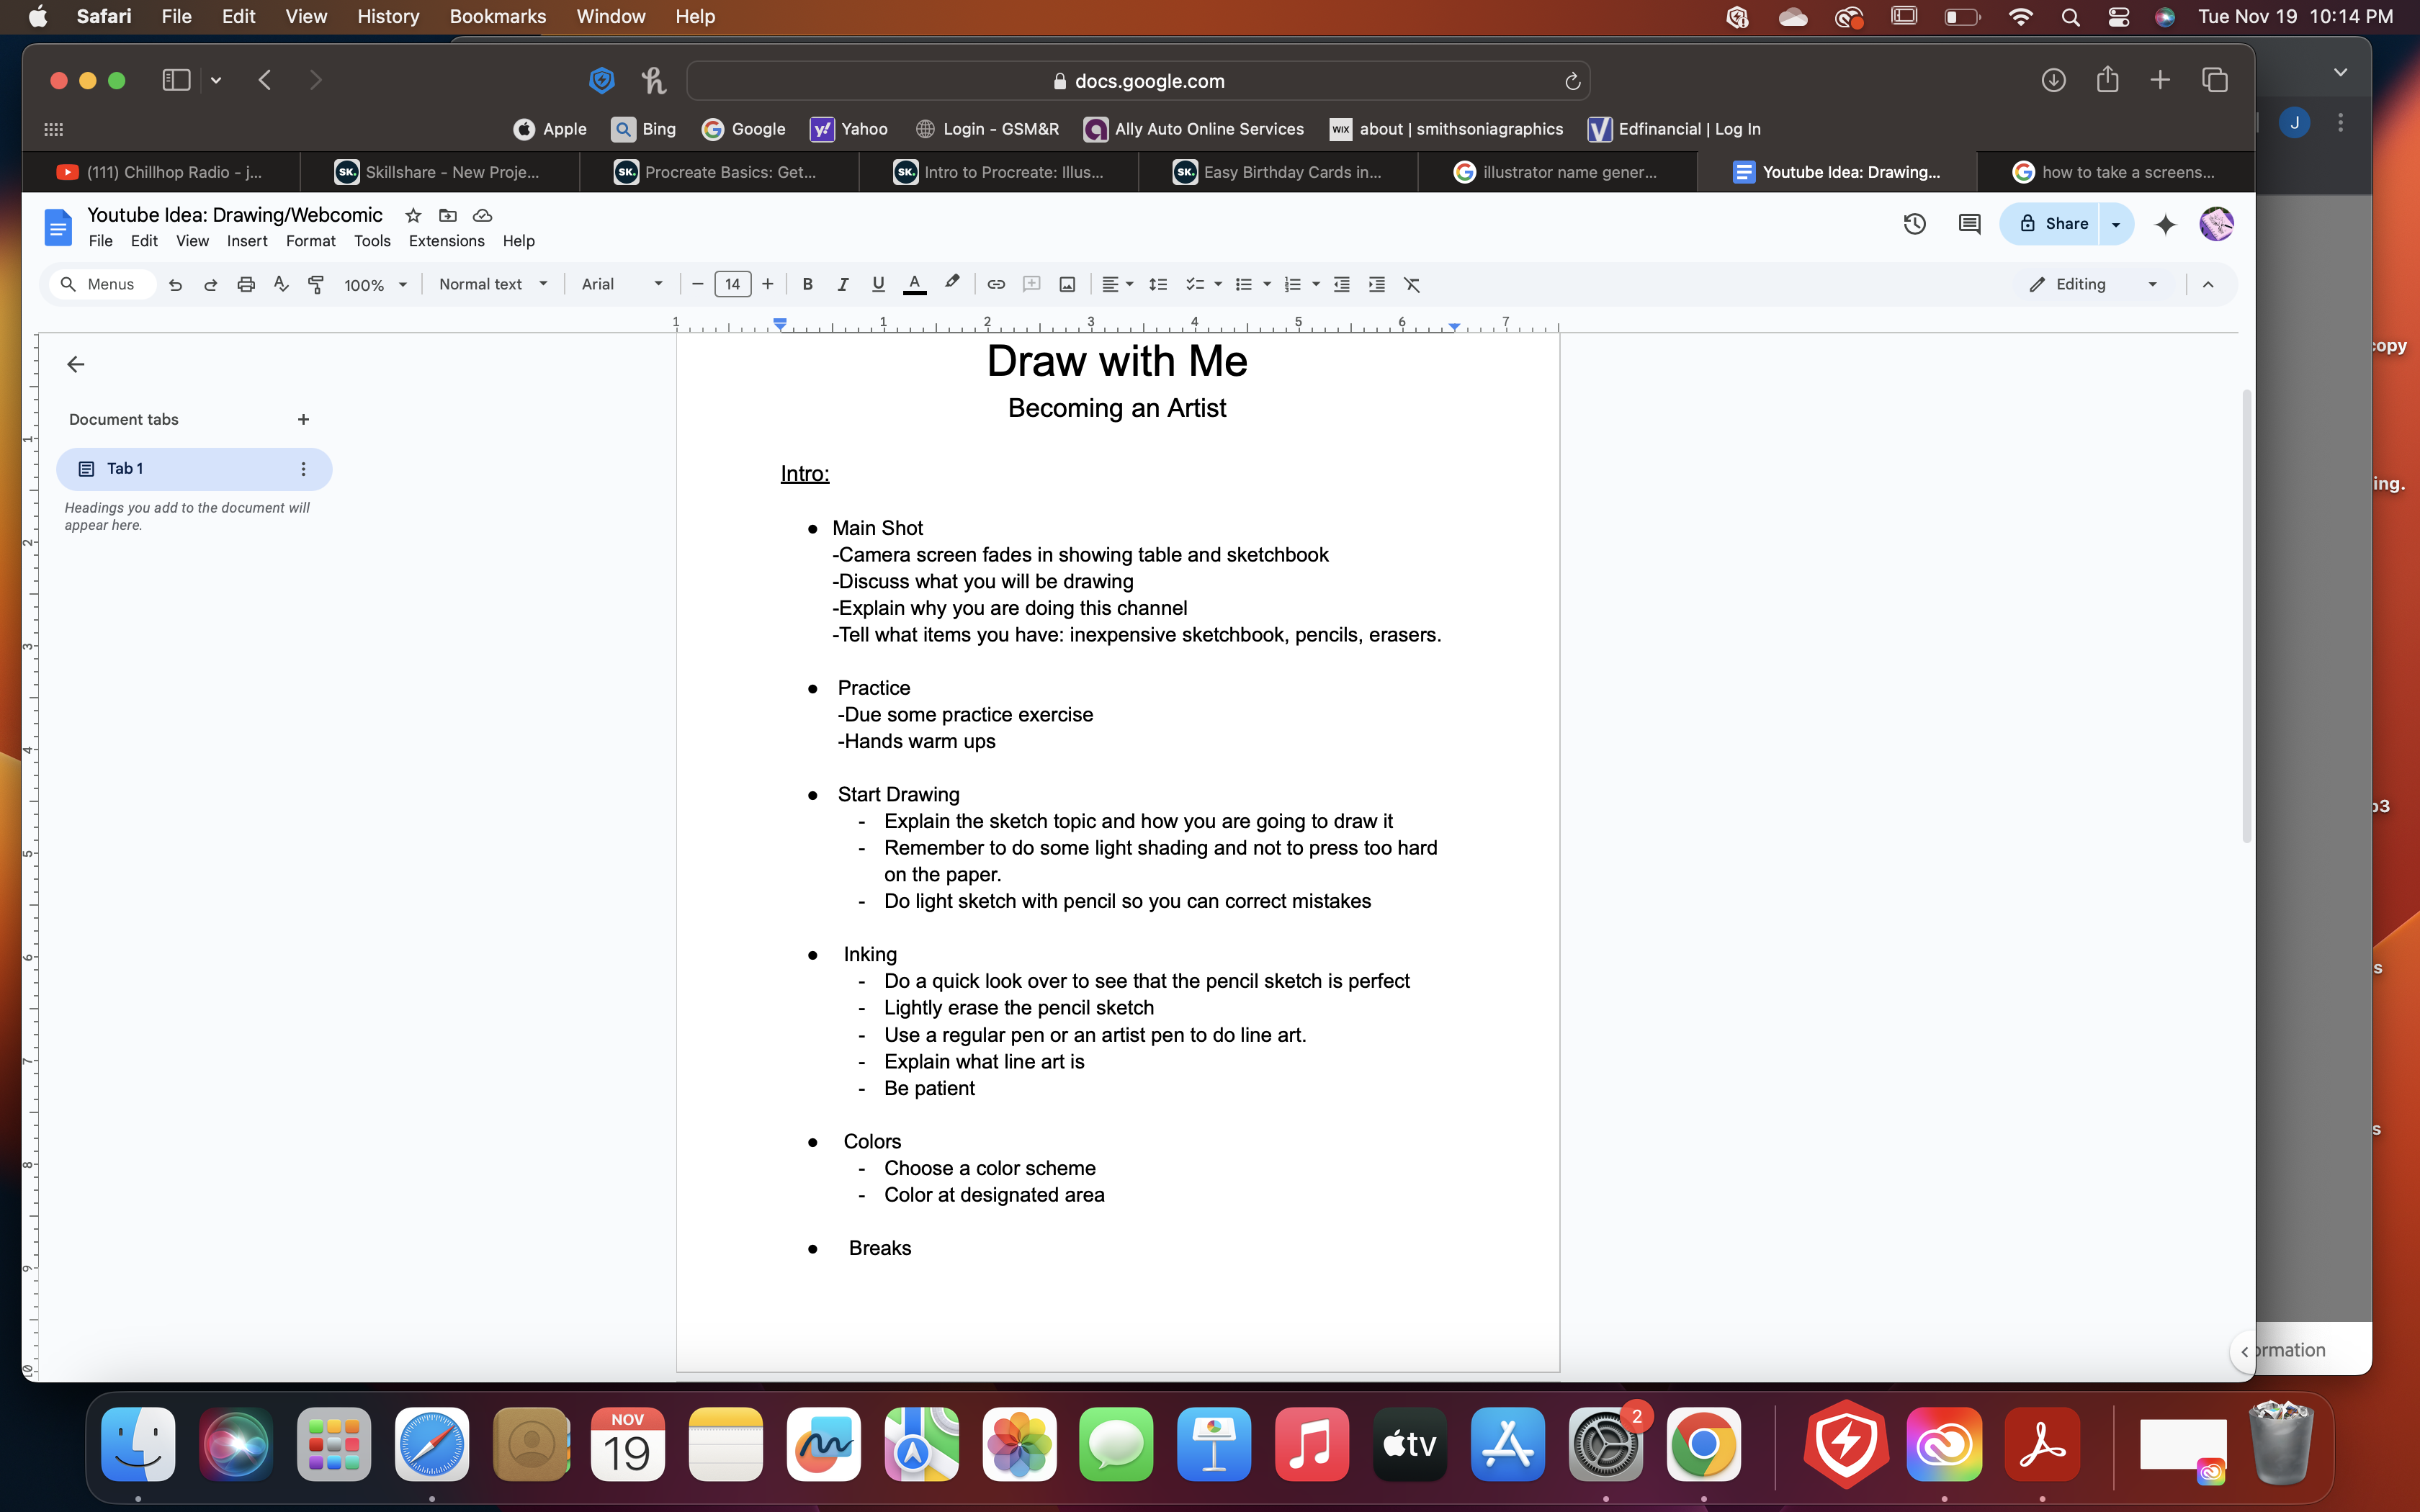Click the Increase indent icon
The width and height of the screenshot is (2420, 1512).
click(1376, 285)
